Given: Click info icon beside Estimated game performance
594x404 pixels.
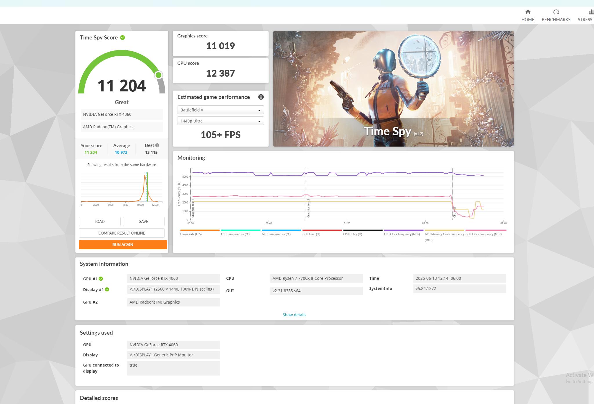Looking at the screenshot, I should tap(261, 97).
